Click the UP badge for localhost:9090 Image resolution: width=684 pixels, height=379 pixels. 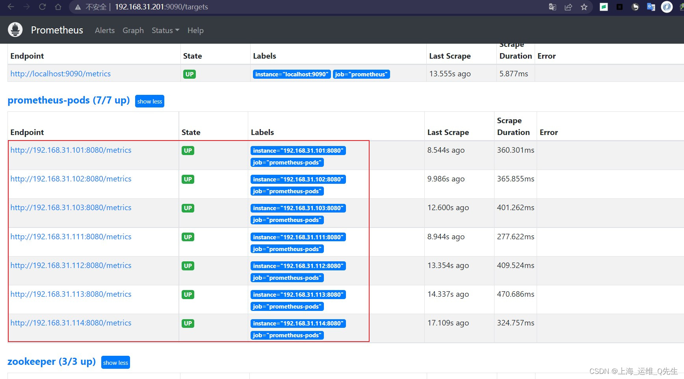coord(190,74)
